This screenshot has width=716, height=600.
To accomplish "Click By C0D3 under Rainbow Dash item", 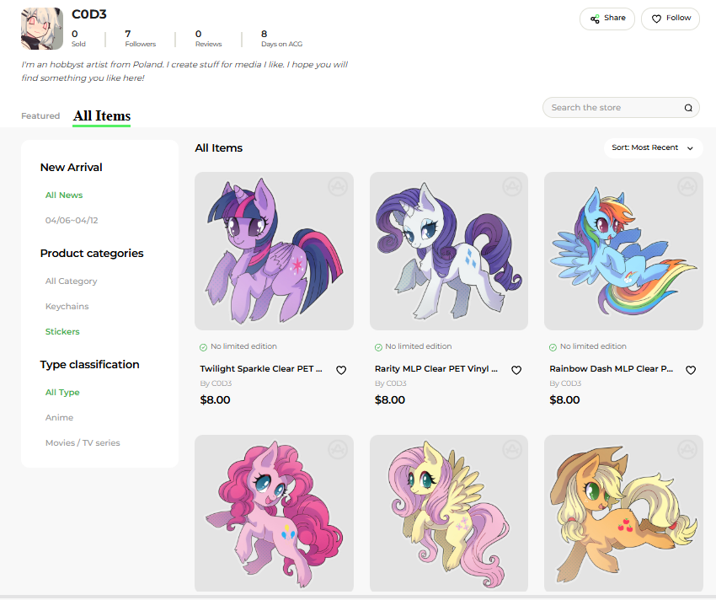I will click(565, 383).
